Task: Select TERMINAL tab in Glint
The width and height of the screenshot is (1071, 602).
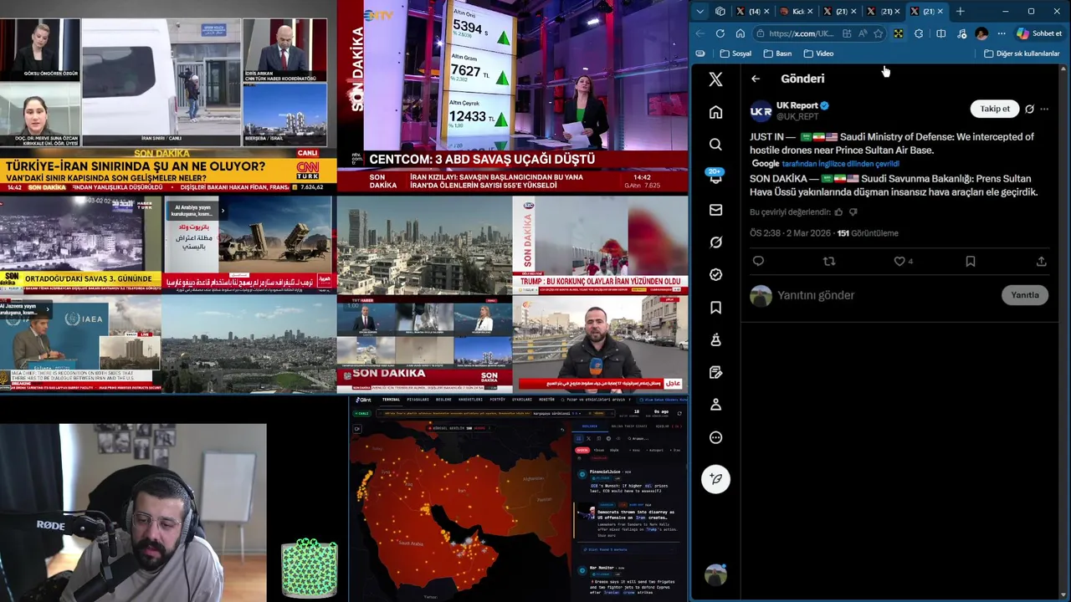Action: 391,400
